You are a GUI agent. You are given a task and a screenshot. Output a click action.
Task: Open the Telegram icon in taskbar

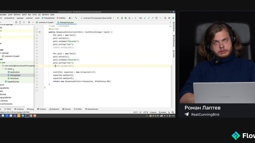pos(23,116)
